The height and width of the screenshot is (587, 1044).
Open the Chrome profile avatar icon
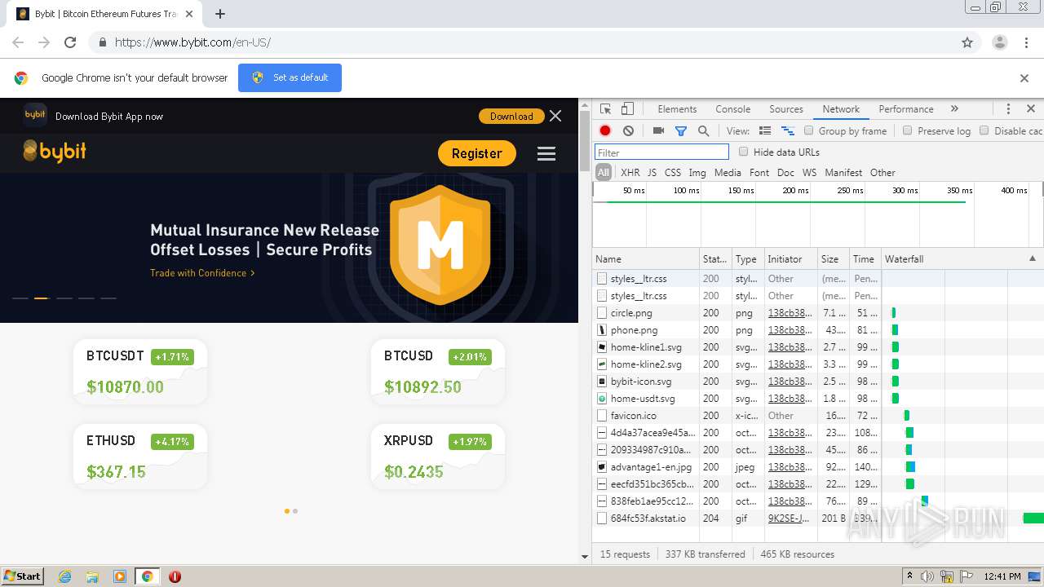coord(1000,42)
